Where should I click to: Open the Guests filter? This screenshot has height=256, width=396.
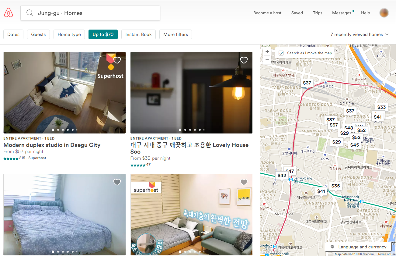38,34
